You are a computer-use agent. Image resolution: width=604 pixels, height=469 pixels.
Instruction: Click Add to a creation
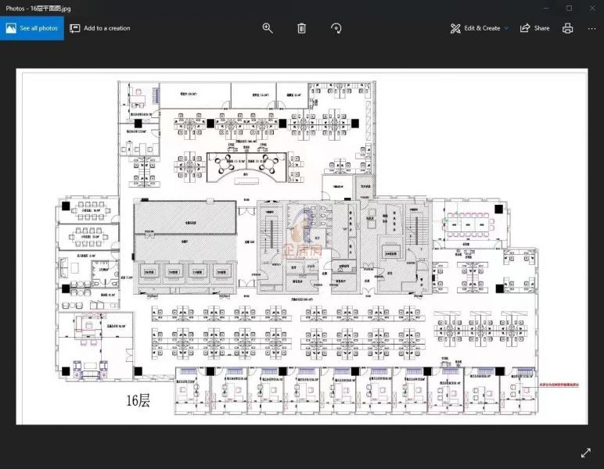100,28
